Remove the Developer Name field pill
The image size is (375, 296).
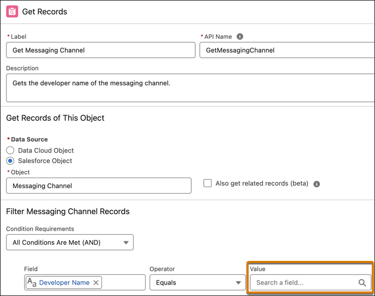pyautogui.click(x=96, y=282)
